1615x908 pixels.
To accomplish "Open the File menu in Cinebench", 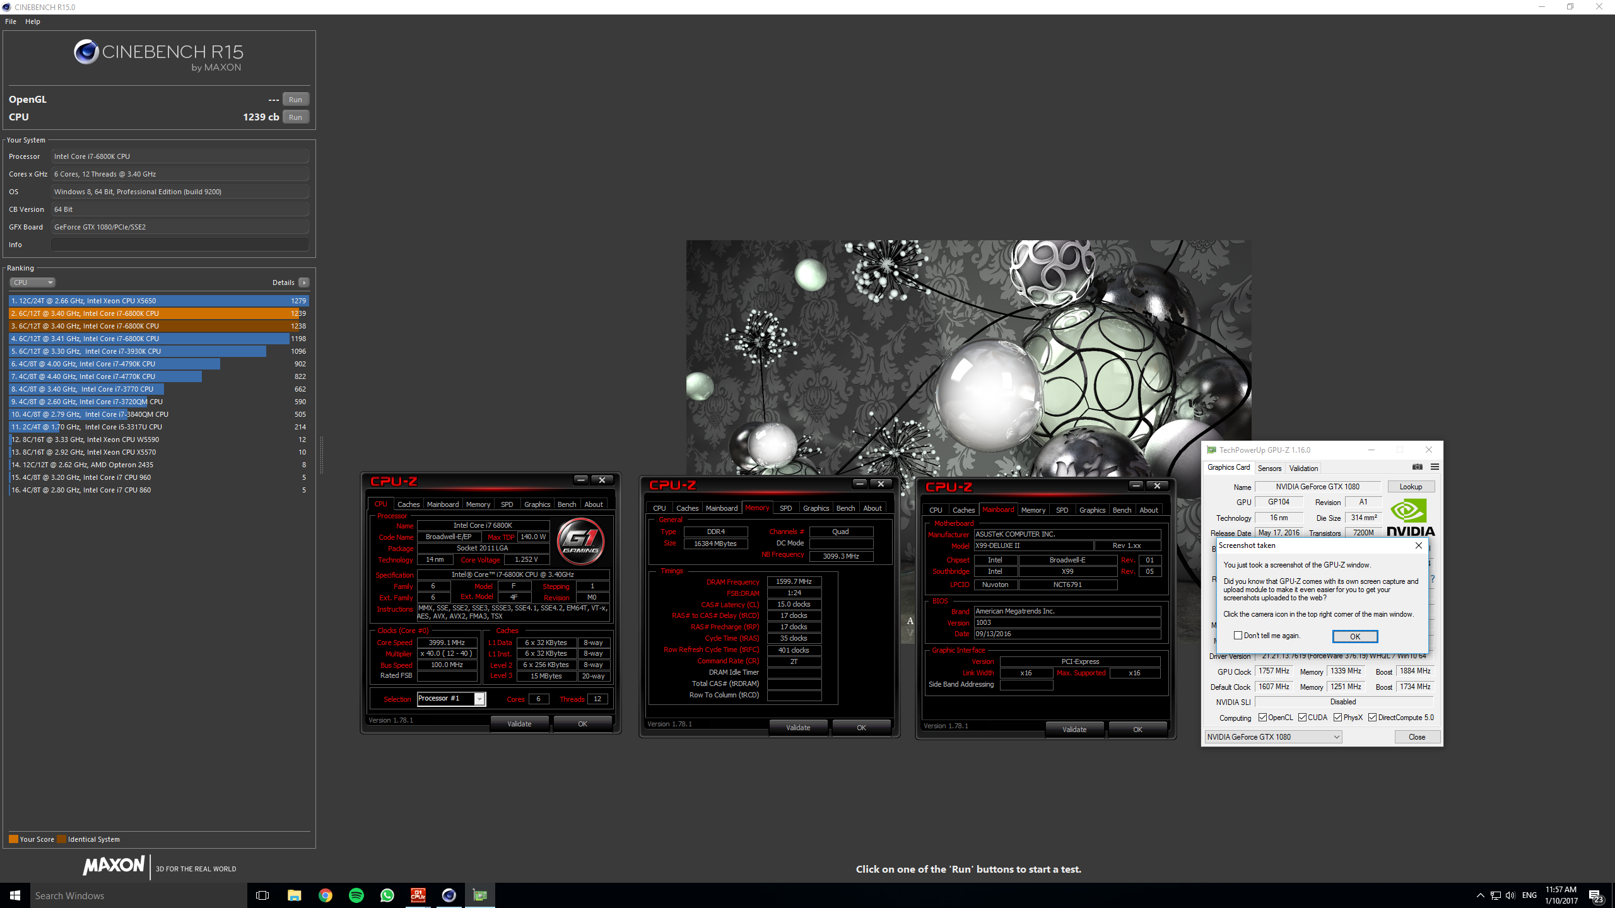I will [11, 21].
